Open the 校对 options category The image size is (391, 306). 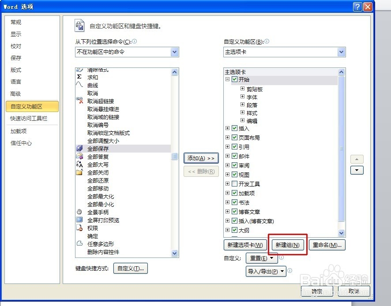pos(16,46)
